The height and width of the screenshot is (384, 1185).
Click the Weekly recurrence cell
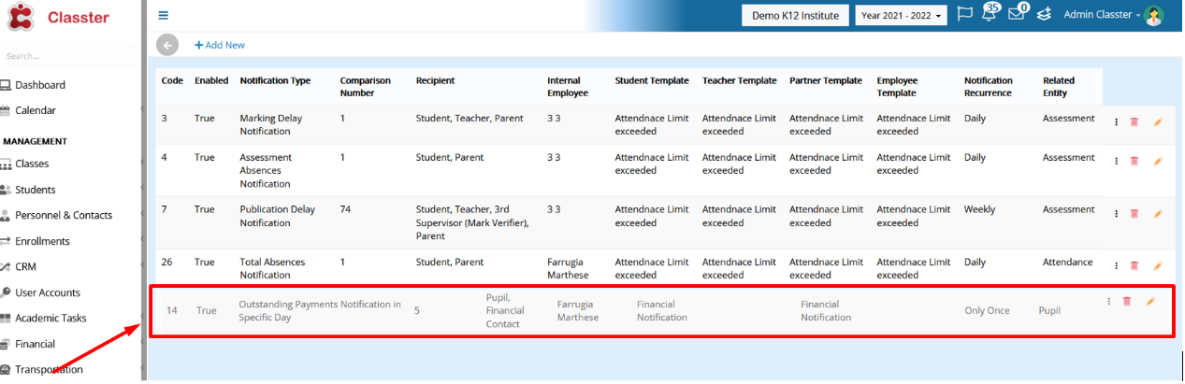(980, 209)
